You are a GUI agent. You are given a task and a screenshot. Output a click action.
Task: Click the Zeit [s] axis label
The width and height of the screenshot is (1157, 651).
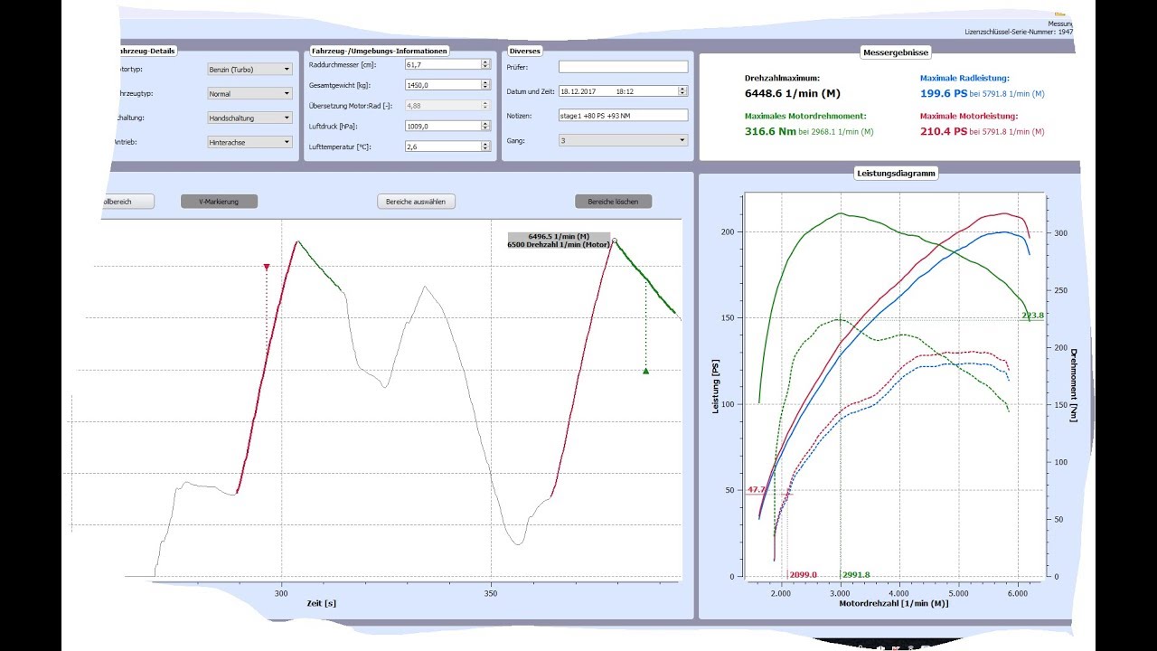point(321,602)
